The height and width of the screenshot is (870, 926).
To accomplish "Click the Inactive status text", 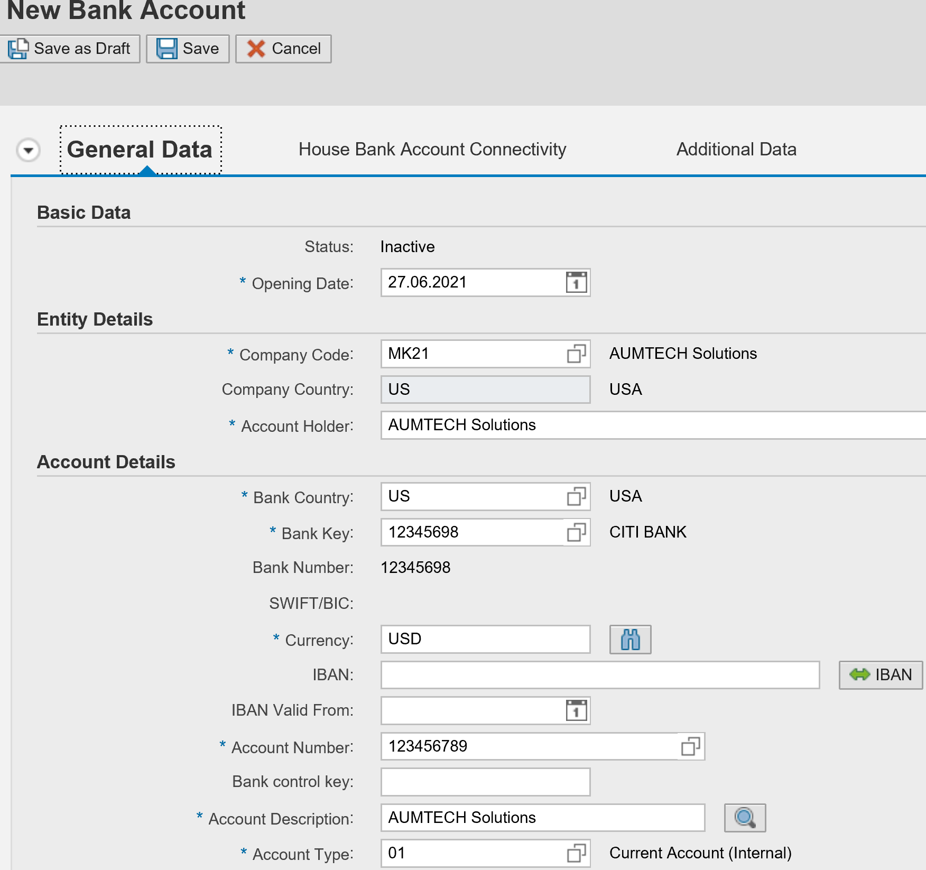I will tap(408, 247).
